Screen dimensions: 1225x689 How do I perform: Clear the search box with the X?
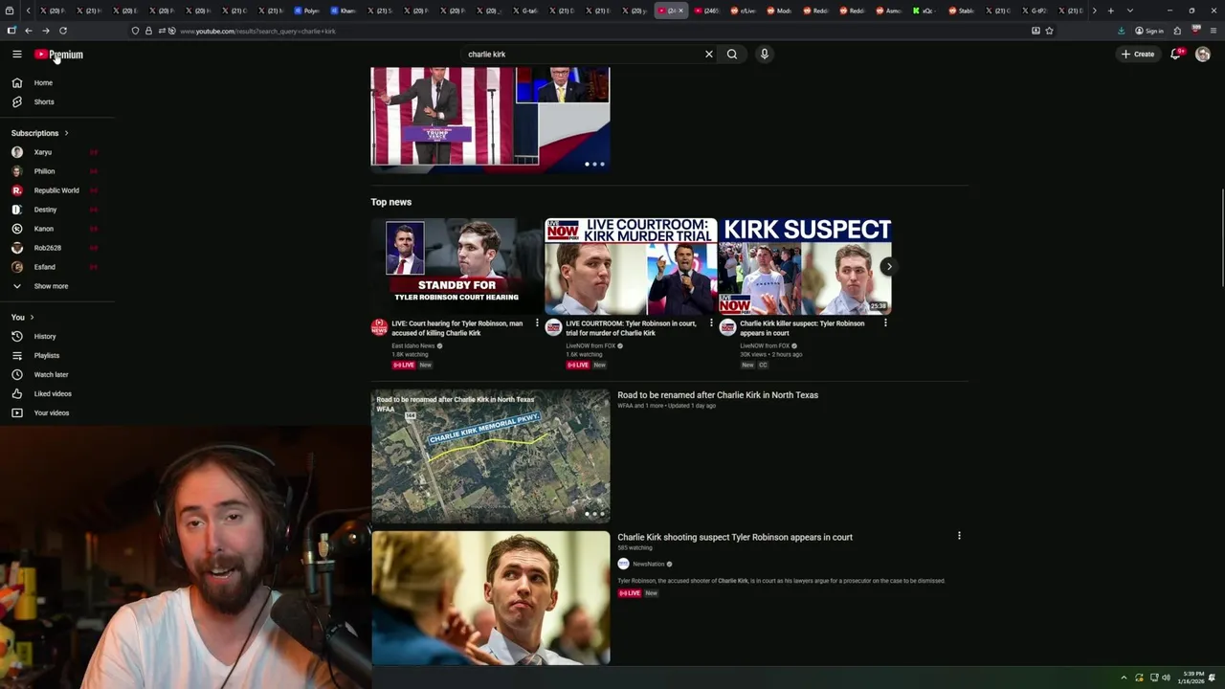point(709,55)
